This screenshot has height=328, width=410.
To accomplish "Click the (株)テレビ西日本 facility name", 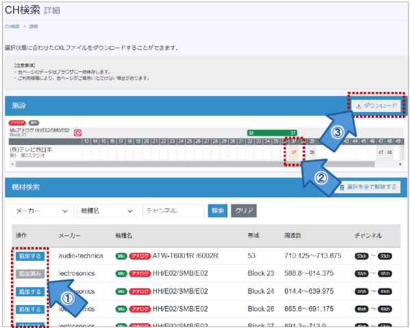I will click(31, 150).
